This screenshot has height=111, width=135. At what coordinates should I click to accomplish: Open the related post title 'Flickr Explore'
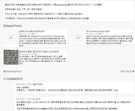tap(98, 31)
